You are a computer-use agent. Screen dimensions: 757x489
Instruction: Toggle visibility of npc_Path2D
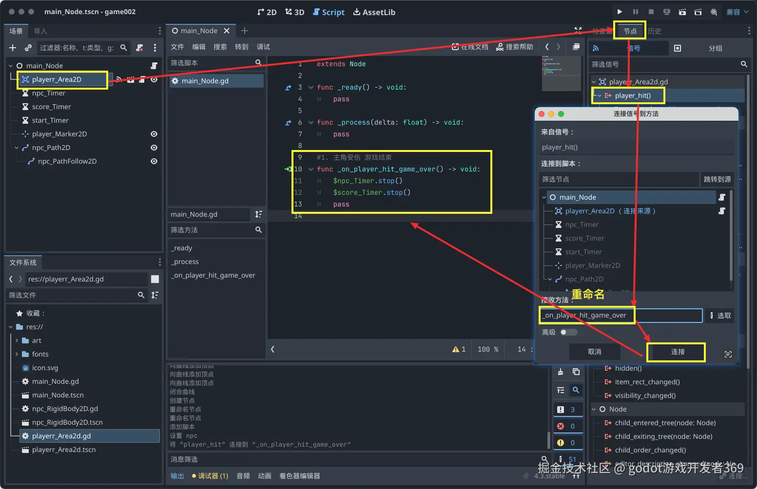pos(154,148)
